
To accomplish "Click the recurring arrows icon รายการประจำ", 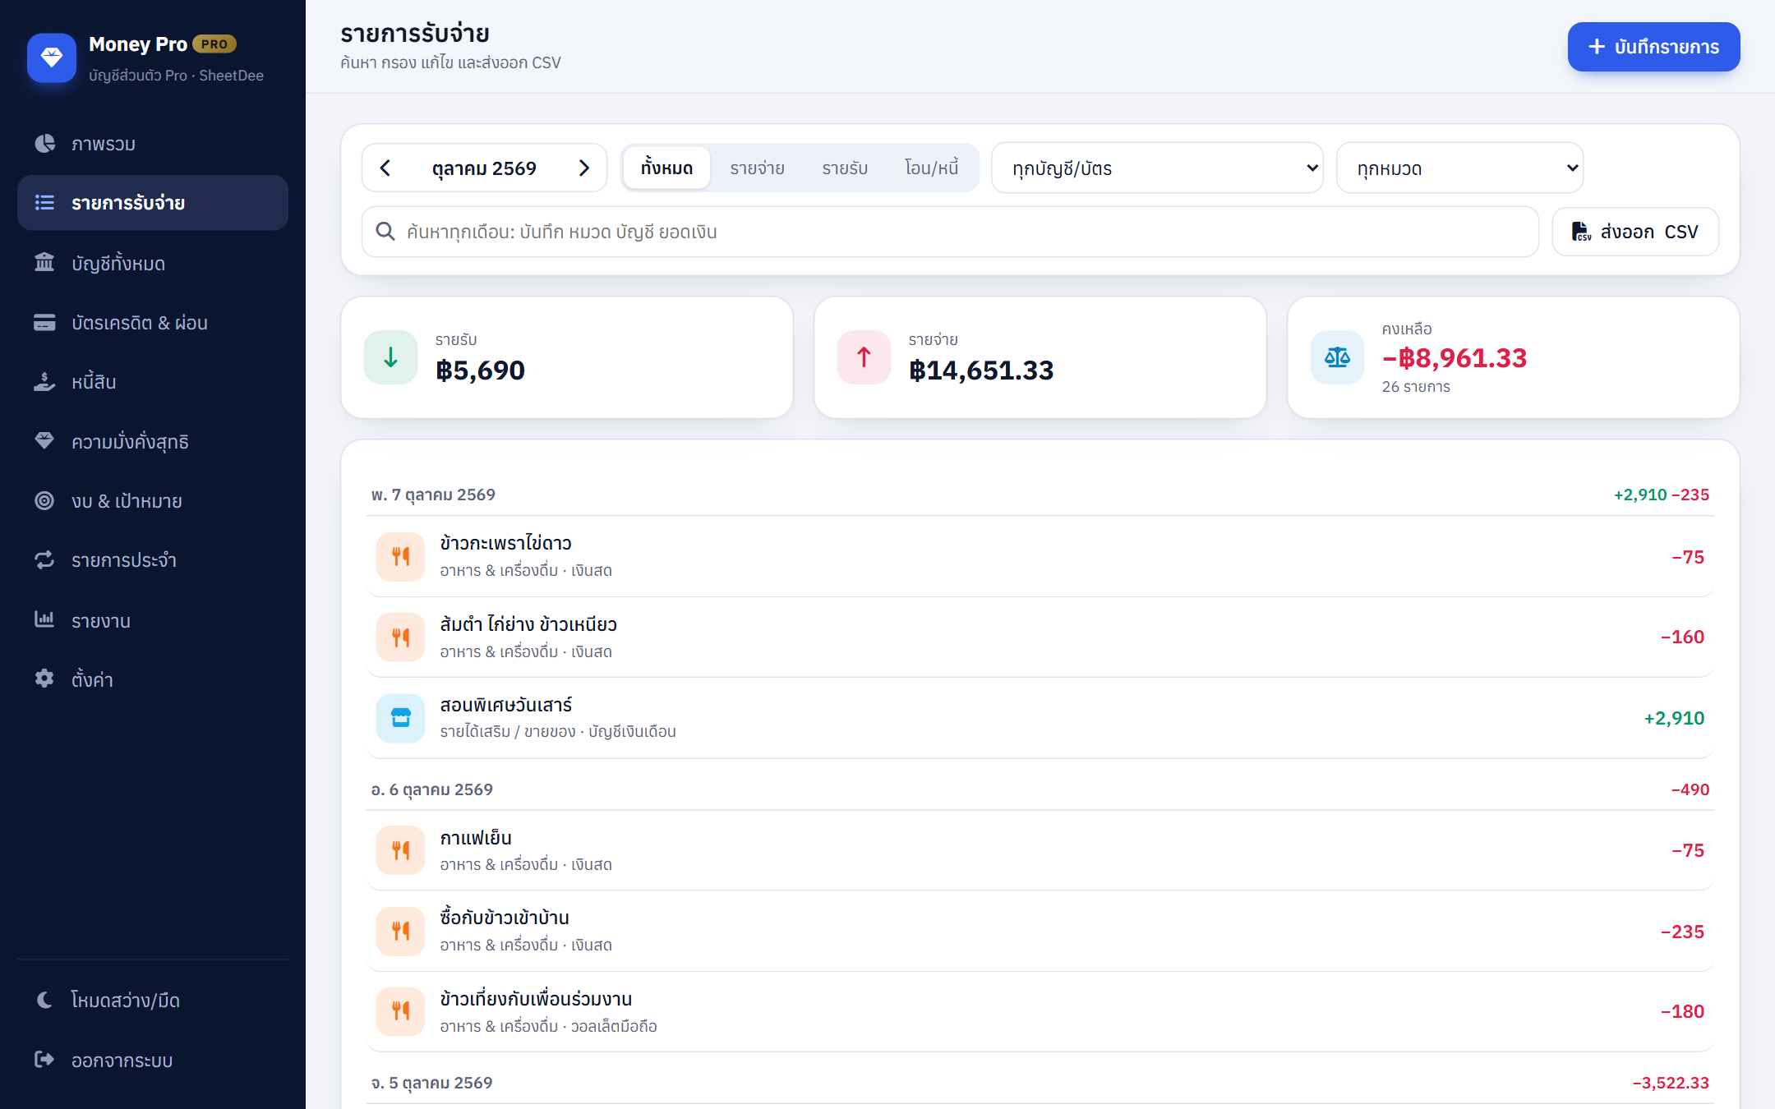I will click(x=44, y=559).
